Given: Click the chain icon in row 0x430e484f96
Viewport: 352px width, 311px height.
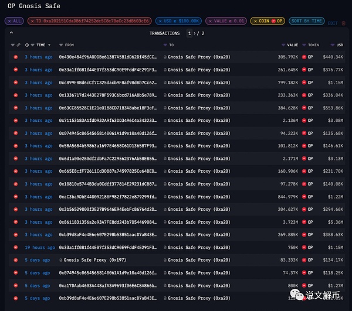Looking at the screenshot, I should coord(16,57).
